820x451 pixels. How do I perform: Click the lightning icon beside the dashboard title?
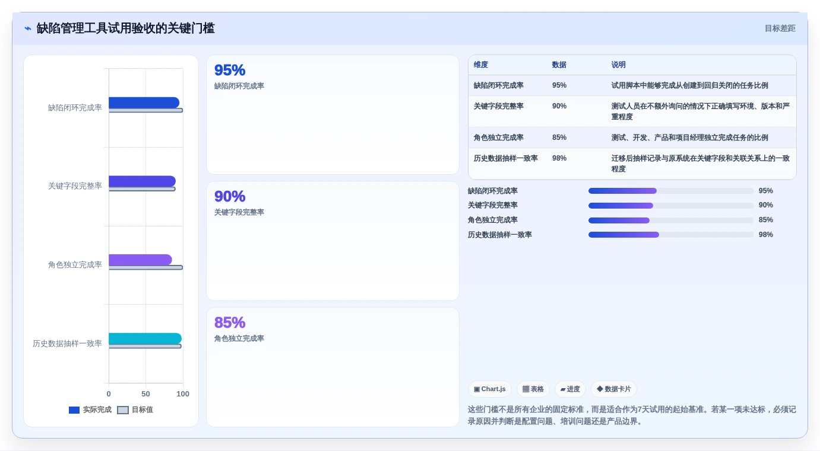(x=28, y=28)
